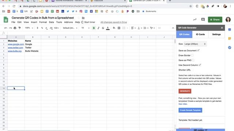234x131 pixels.
Task: Click the red GENERATE button
Action: coord(185,91)
